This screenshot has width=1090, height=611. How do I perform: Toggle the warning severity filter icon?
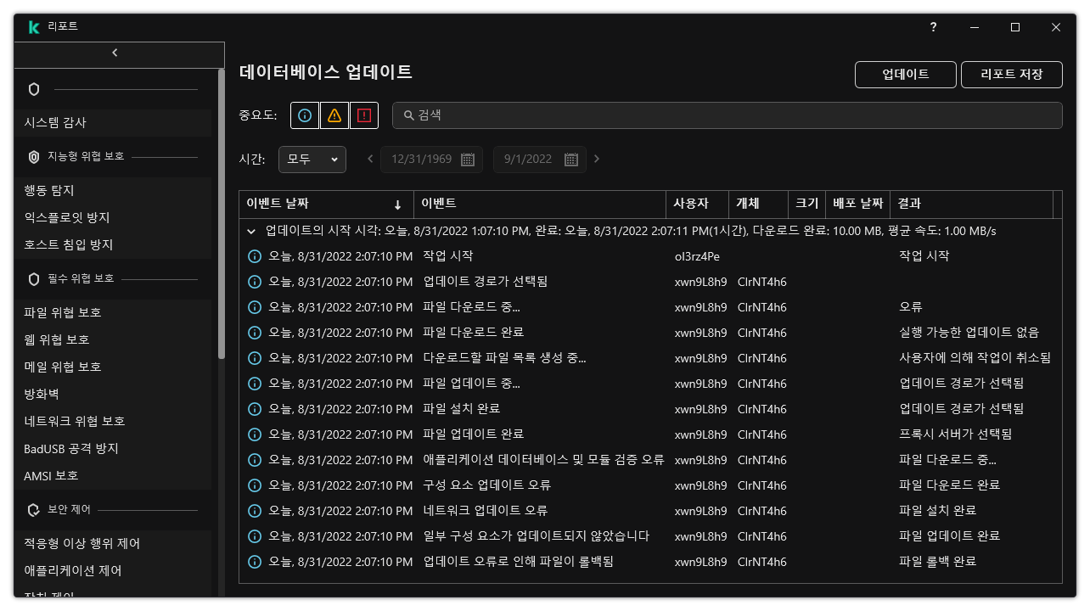pyautogui.click(x=334, y=115)
